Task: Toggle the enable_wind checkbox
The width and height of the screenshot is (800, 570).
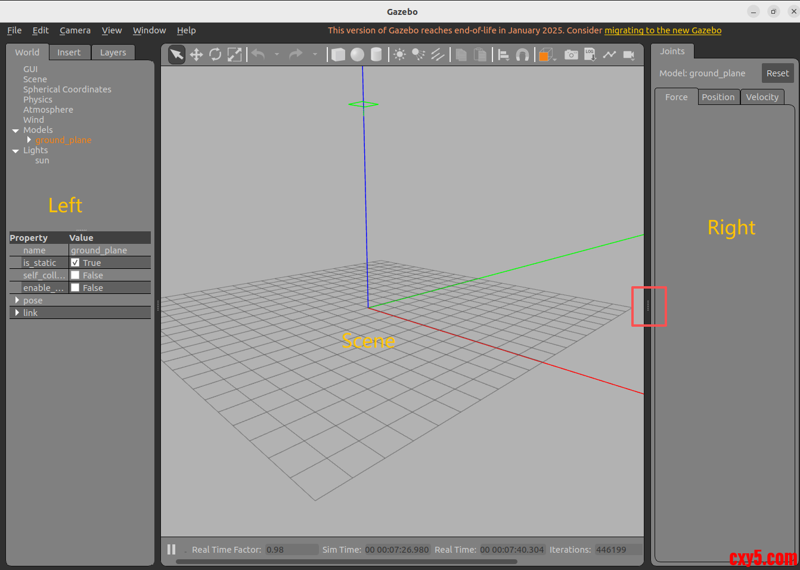Action: click(x=75, y=288)
